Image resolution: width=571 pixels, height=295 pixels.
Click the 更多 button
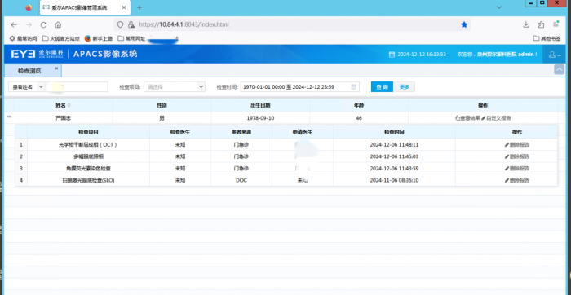tap(405, 87)
